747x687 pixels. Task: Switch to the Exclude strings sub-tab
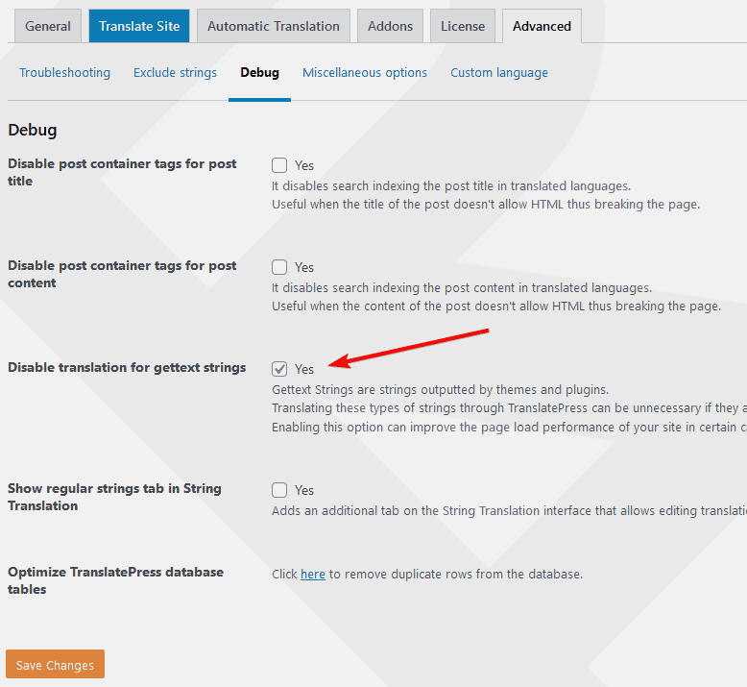175,72
